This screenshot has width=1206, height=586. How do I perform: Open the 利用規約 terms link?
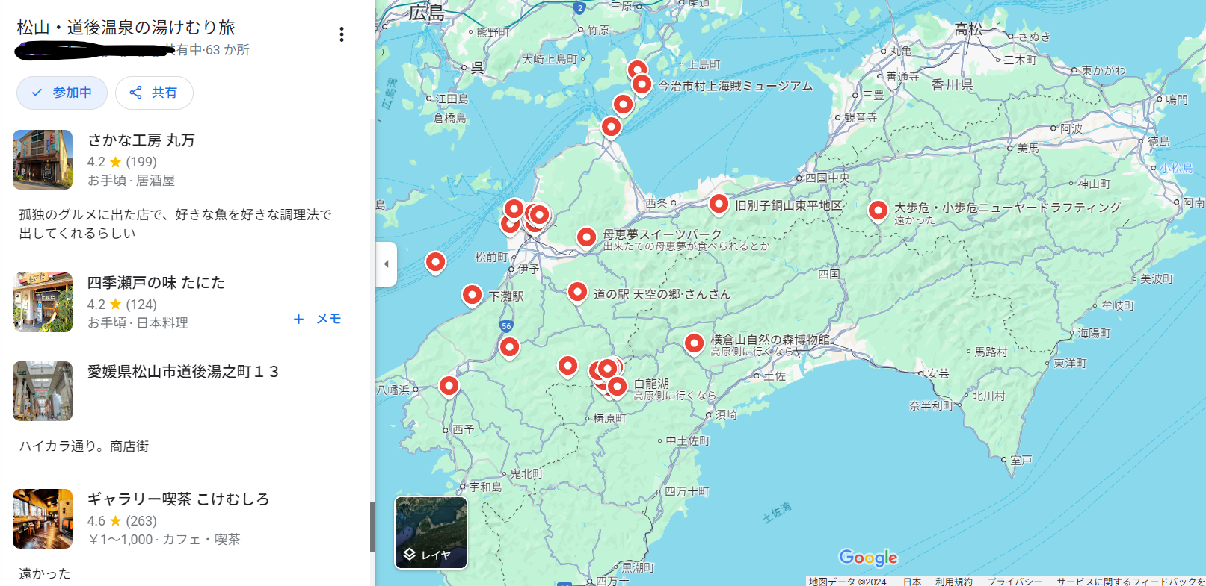(953, 581)
